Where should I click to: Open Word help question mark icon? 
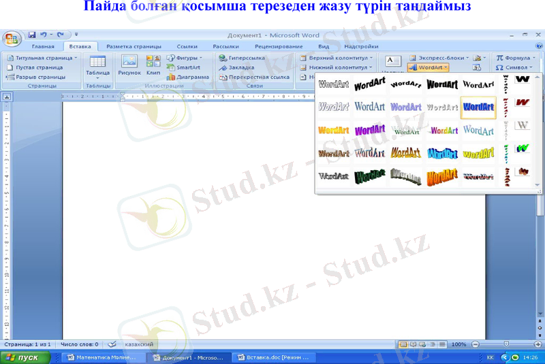point(539,46)
